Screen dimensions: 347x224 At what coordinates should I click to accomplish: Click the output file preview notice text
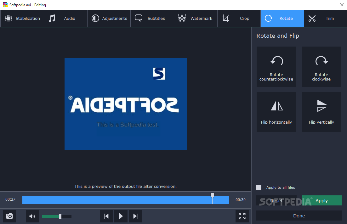tap(125, 187)
